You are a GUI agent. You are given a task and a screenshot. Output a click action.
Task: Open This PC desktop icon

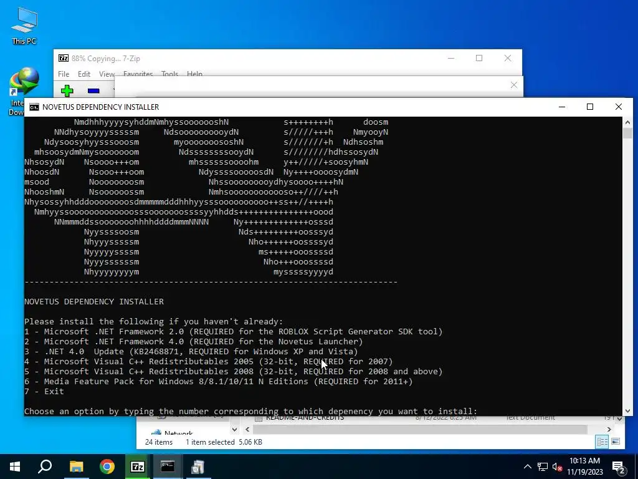tap(24, 25)
